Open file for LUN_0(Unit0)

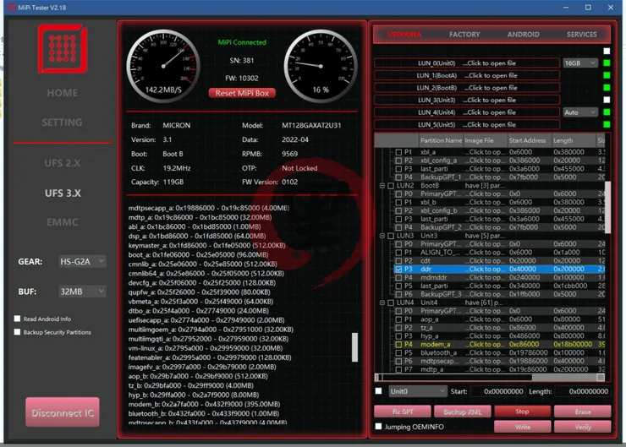(467, 63)
